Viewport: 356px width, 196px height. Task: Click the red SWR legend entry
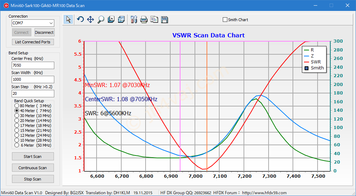(x=312, y=62)
